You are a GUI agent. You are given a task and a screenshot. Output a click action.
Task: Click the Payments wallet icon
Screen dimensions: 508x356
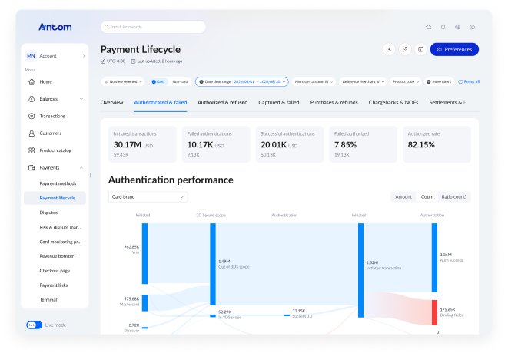pyautogui.click(x=32, y=167)
